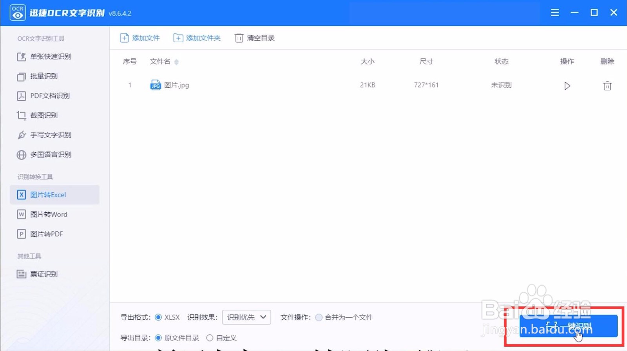Click the clear list trash icon
This screenshot has height=351, width=627.
[x=239, y=38]
